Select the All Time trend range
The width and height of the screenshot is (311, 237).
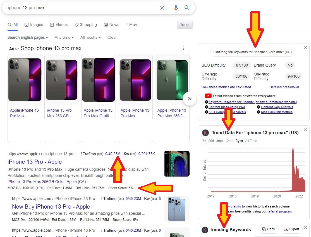click(x=251, y=141)
